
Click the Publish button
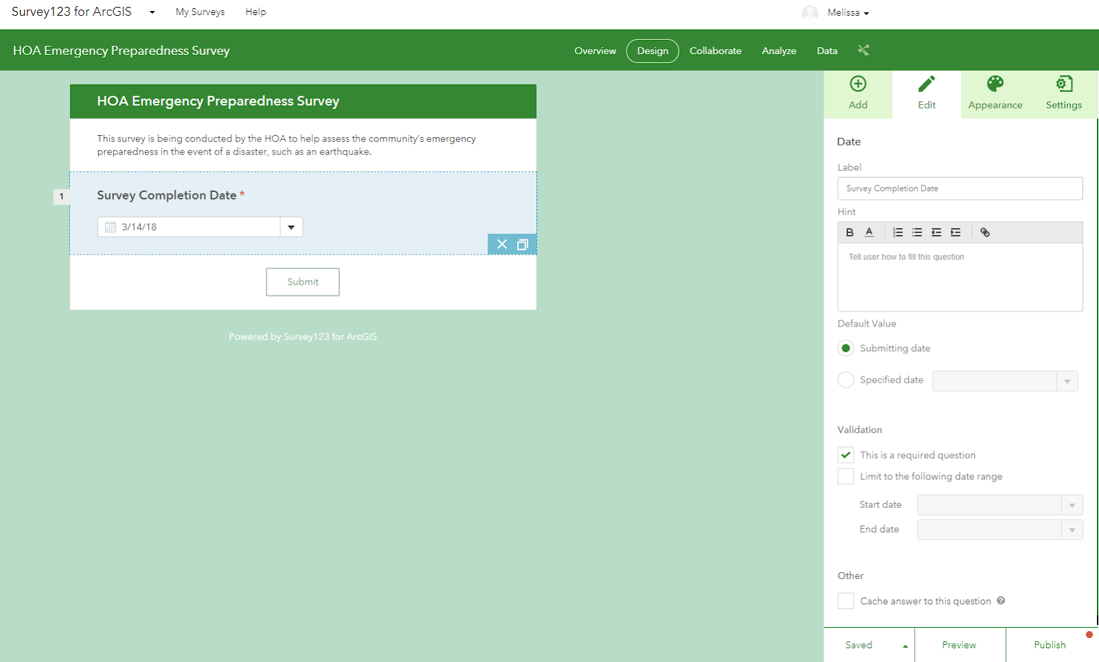pos(1049,644)
